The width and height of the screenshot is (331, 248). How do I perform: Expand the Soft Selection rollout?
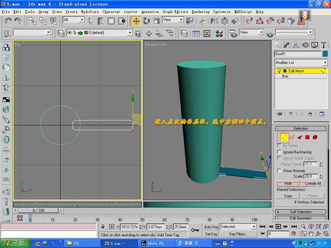coord(301,212)
